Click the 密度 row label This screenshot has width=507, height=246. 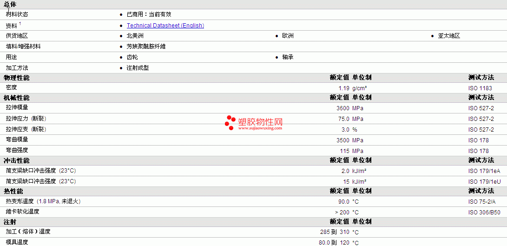(x=11, y=87)
